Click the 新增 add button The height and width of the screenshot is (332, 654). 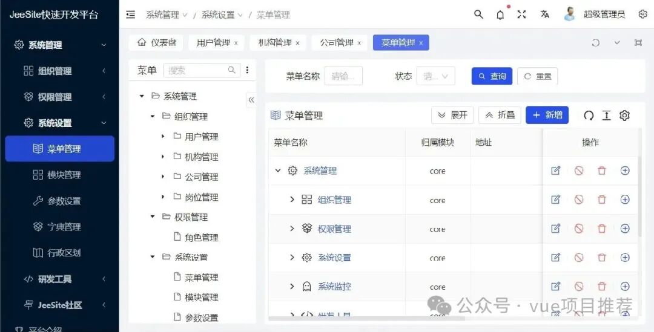coord(547,115)
